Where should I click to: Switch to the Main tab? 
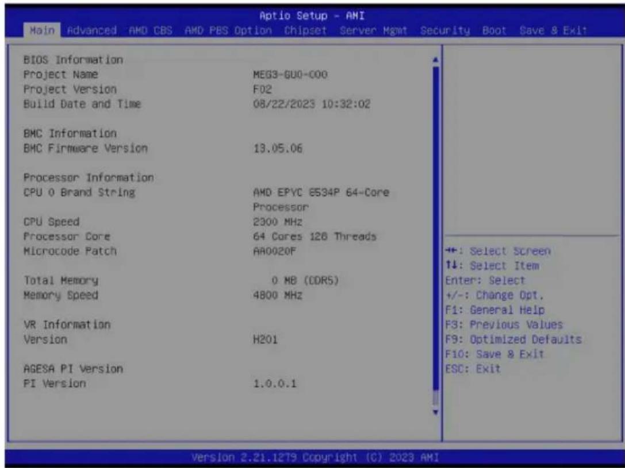coord(42,30)
